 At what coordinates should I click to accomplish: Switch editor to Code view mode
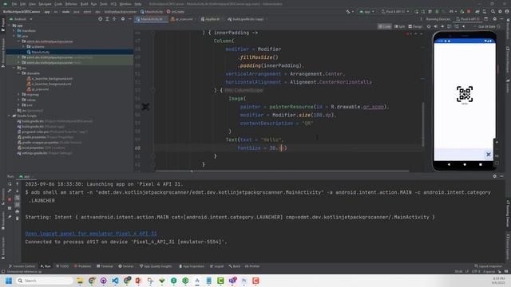coord(385,26)
